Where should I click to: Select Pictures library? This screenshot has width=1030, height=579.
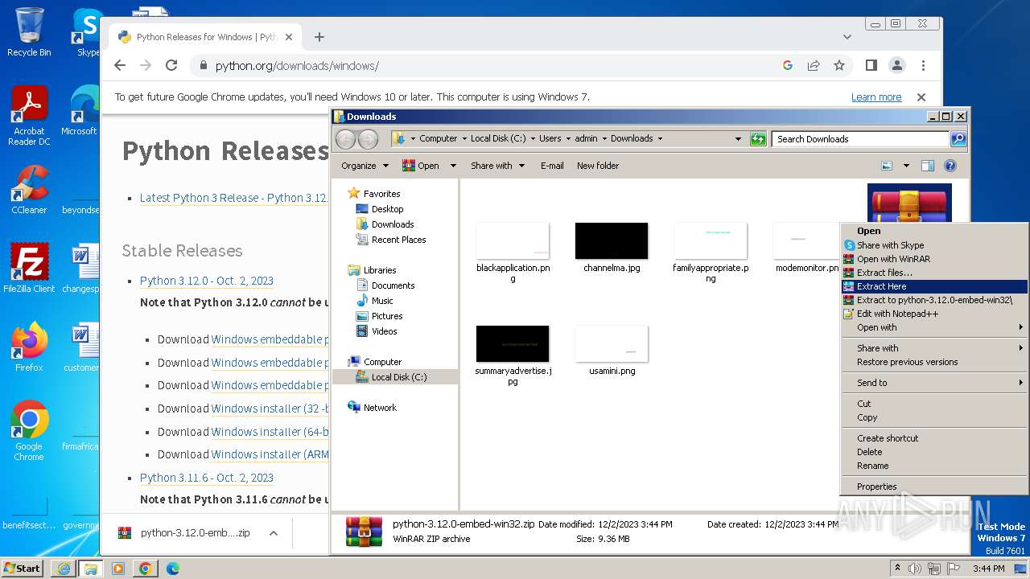pyautogui.click(x=380, y=316)
